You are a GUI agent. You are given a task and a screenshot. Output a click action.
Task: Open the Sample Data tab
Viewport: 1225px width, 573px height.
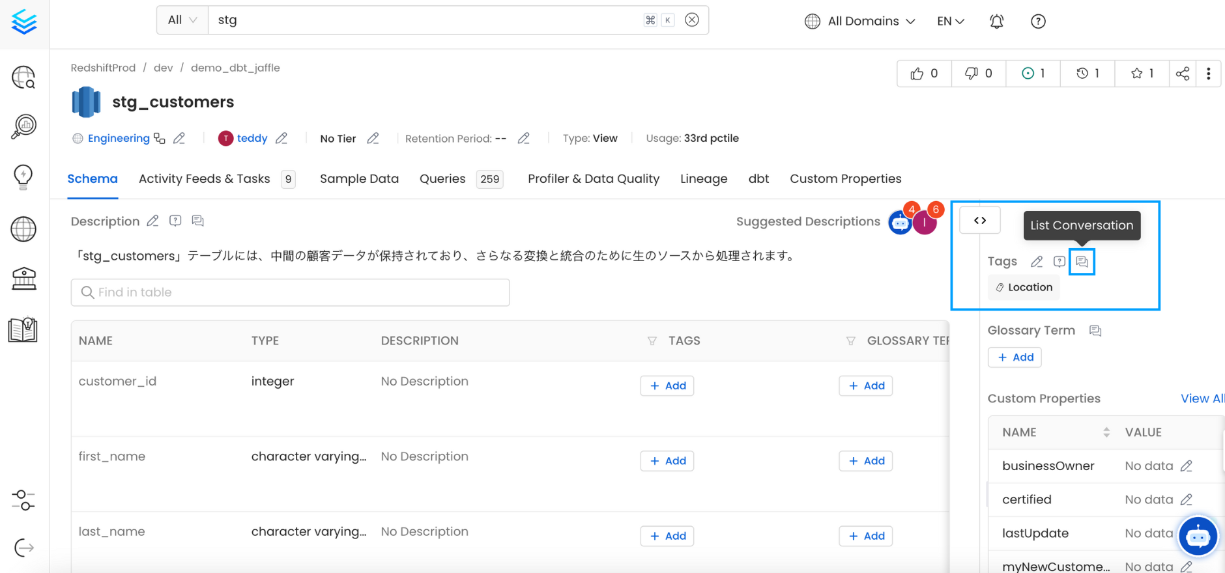coord(359,179)
